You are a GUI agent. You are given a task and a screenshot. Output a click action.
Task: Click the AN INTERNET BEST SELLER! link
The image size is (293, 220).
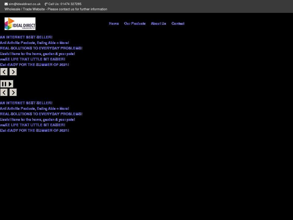(26, 37)
